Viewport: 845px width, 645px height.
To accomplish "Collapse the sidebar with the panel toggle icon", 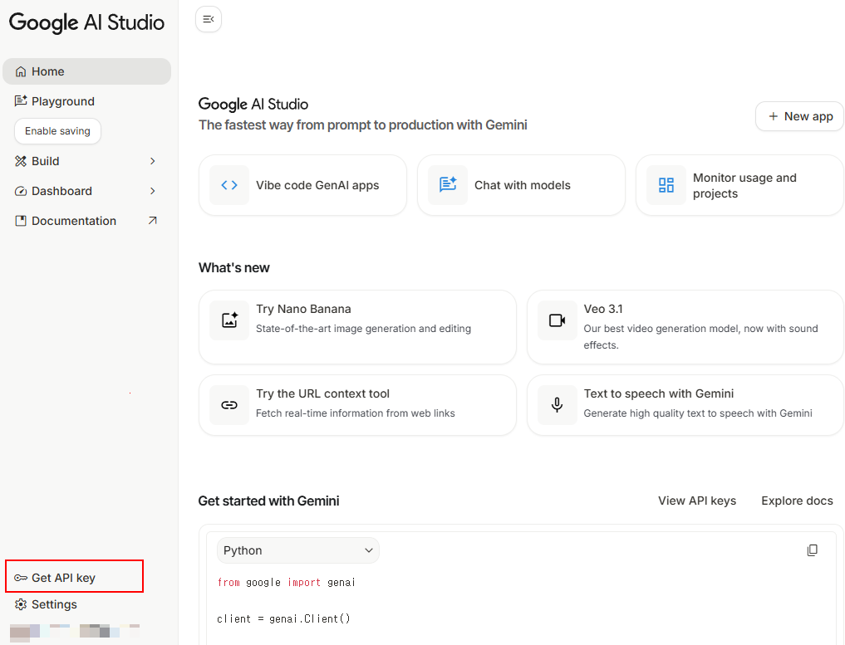I will click(209, 19).
